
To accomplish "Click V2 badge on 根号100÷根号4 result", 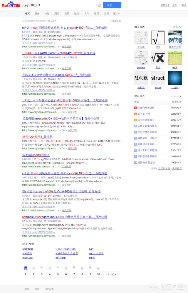I will click(x=64, y=148).
